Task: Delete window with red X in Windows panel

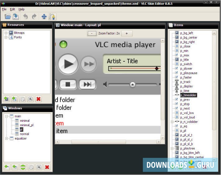Action: pyautogui.click(x=47, y=167)
